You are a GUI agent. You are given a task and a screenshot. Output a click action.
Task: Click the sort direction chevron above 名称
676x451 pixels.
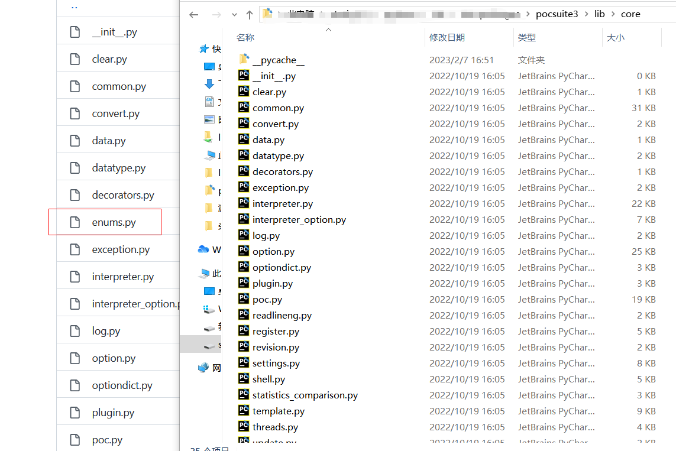point(328,28)
